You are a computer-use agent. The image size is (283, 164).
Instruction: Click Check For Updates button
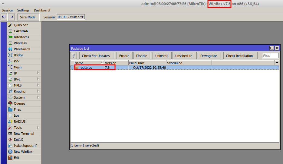click(96, 56)
